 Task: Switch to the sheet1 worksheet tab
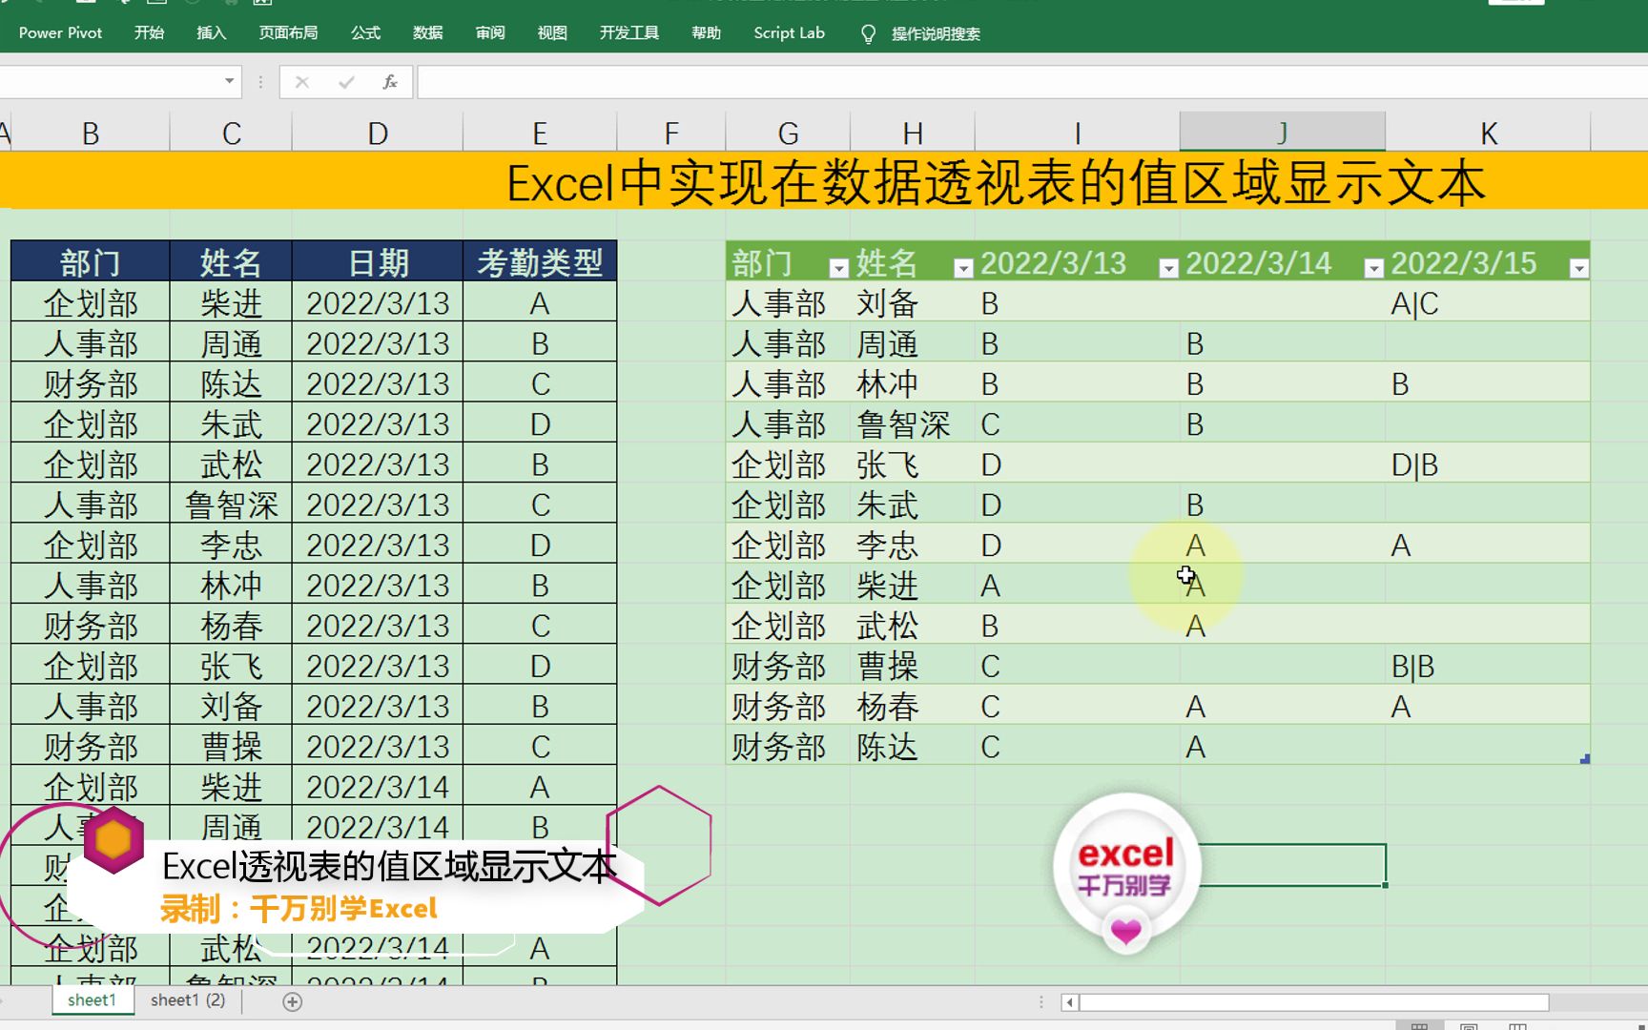[x=92, y=1000]
